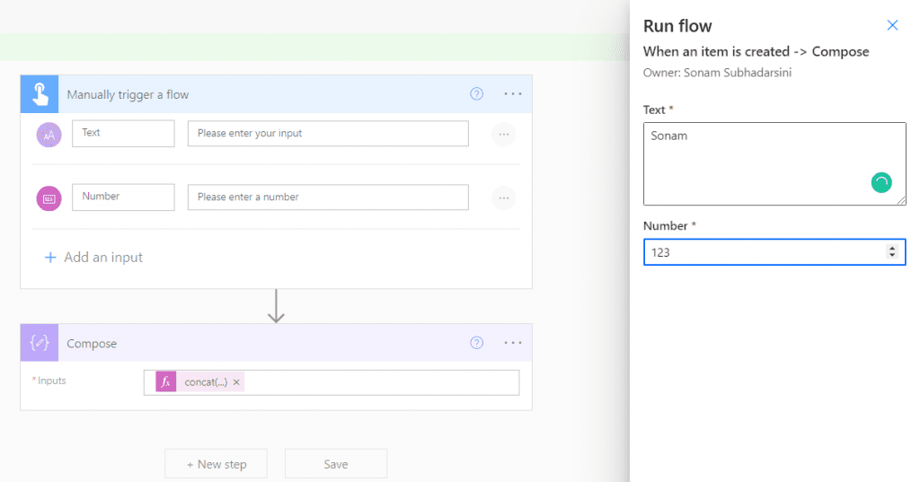The width and height of the screenshot is (920, 482).
Task: Click the 'Please enter a number' field
Action: (328, 197)
